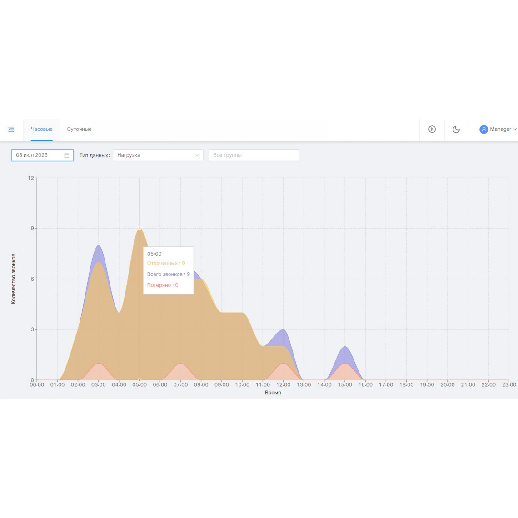Open the Нагрузка data type dropdown
The width and height of the screenshot is (518, 518).
click(158, 155)
